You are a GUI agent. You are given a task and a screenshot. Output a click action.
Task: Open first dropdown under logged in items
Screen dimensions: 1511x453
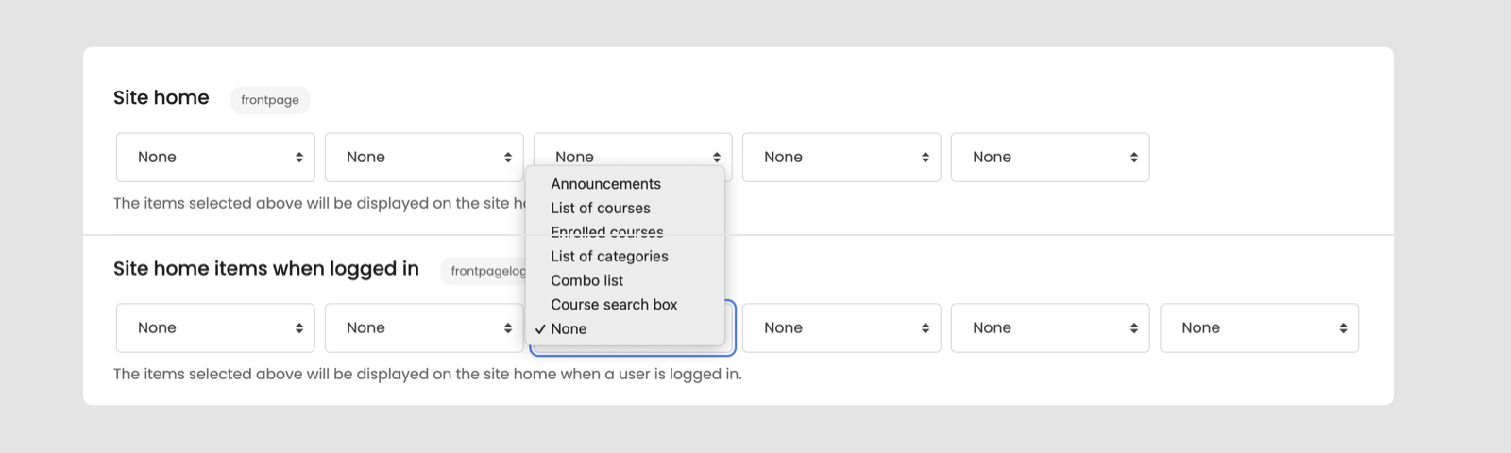(x=215, y=327)
